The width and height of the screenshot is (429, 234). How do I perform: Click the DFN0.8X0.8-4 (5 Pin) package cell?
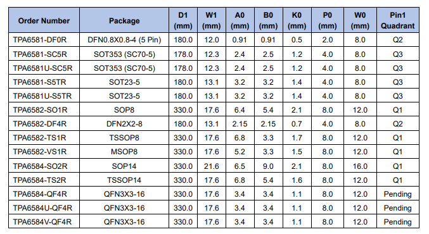click(124, 40)
